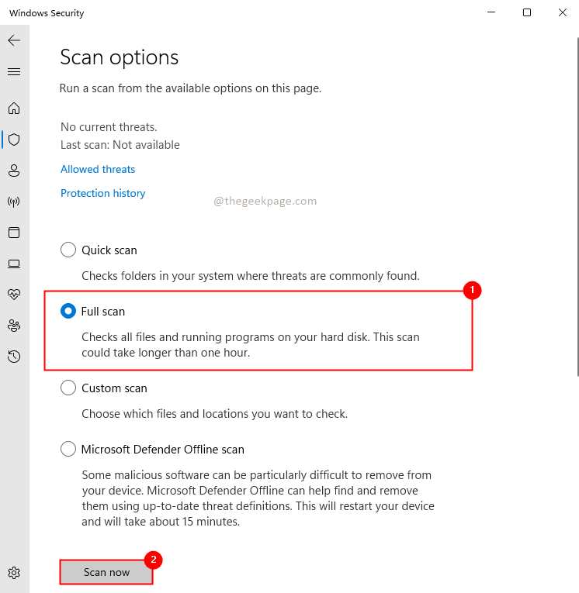Go back with the back arrow
Screen dimensions: 579x593
14,40
